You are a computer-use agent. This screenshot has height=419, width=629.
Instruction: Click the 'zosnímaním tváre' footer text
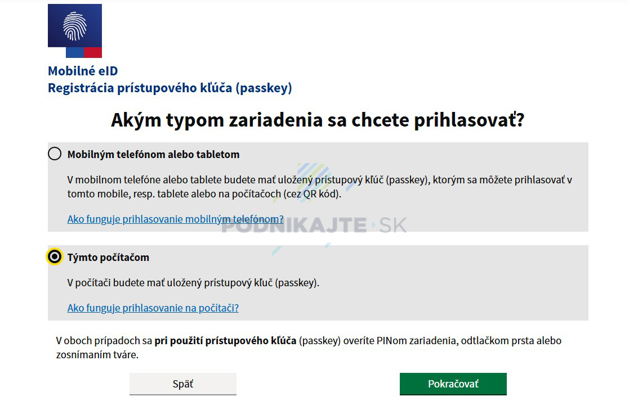[x=97, y=355]
